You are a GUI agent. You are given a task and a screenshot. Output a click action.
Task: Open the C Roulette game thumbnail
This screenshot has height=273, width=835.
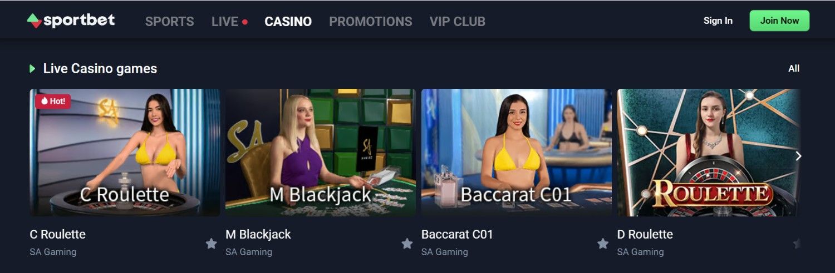point(125,153)
